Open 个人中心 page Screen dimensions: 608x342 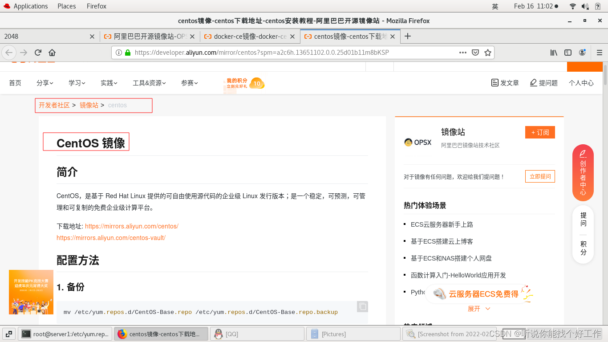click(x=581, y=83)
